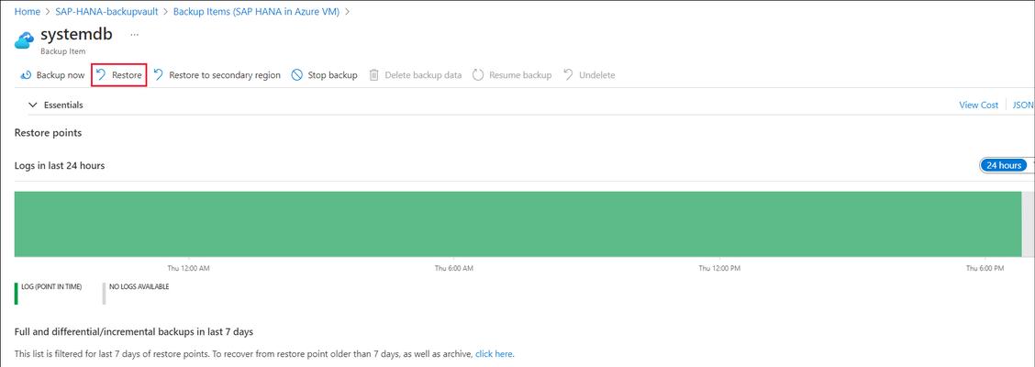
Task: Click the Delete backup data trash icon
Action: [x=373, y=75]
